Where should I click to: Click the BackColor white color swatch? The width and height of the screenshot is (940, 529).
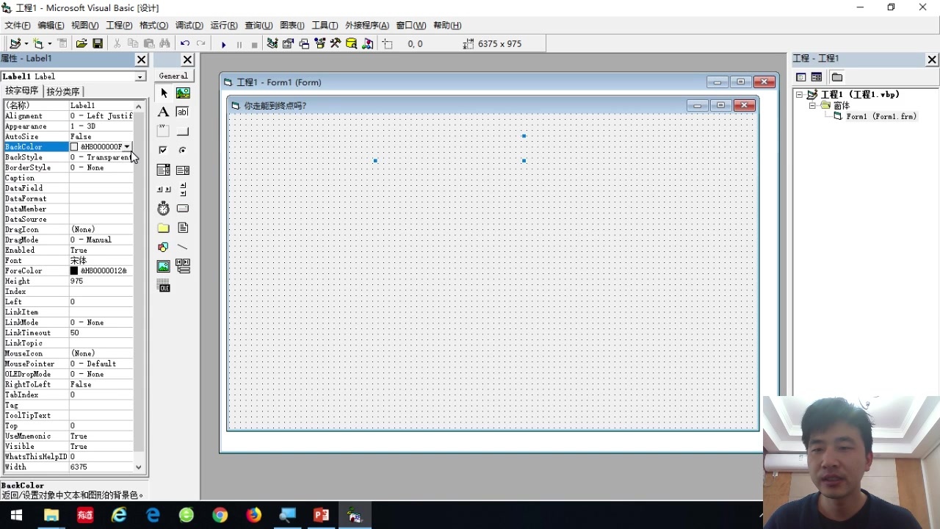tap(74, 147)
